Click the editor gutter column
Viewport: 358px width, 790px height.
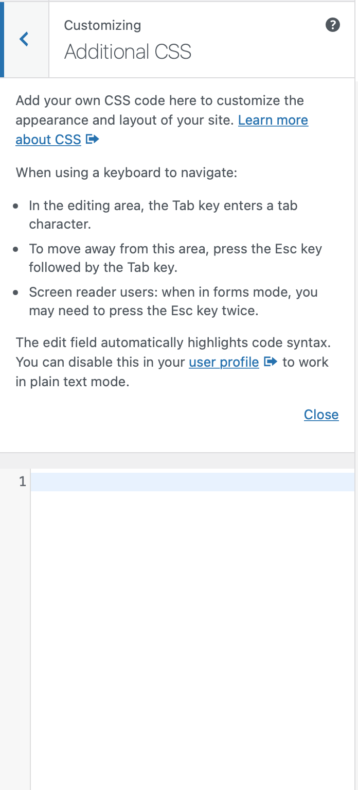tap(15, 566)
